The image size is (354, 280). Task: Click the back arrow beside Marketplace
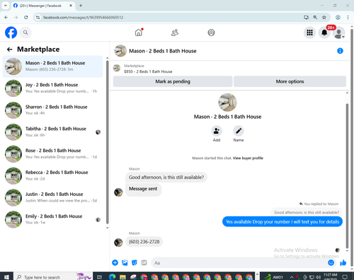tap(9, 49)
